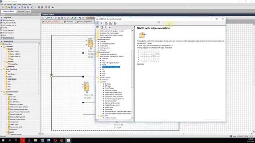Open 'Random generator' topic in help contents

[111, 101]
